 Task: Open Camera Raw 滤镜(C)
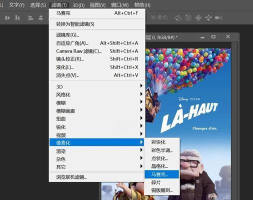97,51
